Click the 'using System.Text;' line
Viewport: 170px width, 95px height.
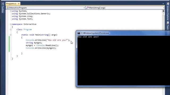click(x=22, y=19)
